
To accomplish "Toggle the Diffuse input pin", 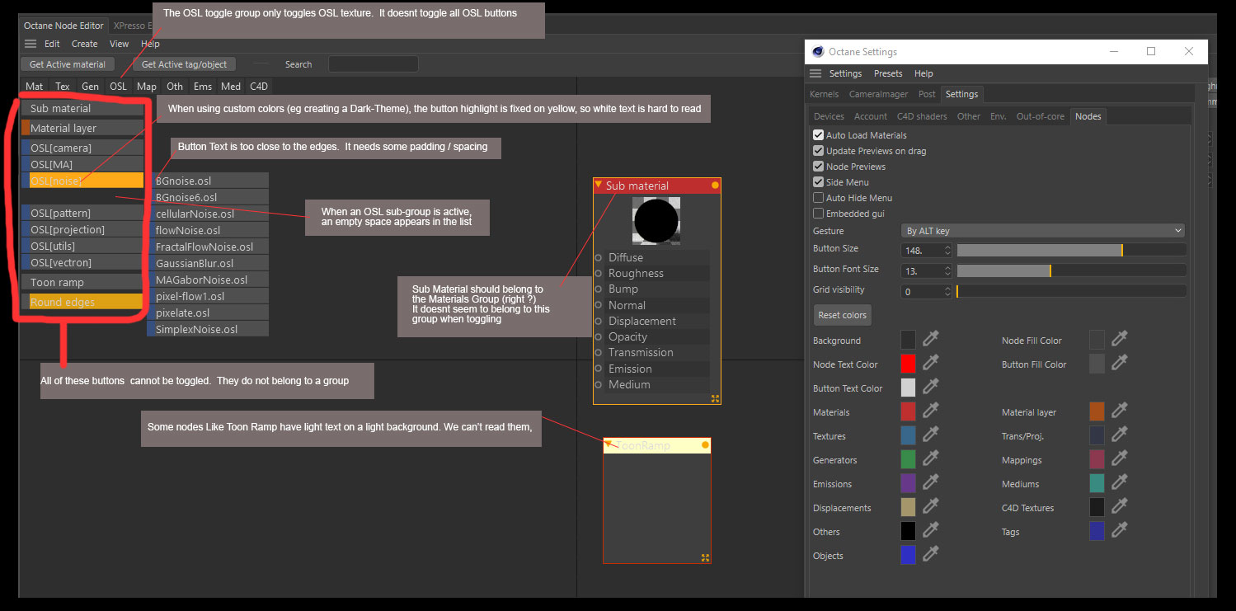I will tap(599, 257).
